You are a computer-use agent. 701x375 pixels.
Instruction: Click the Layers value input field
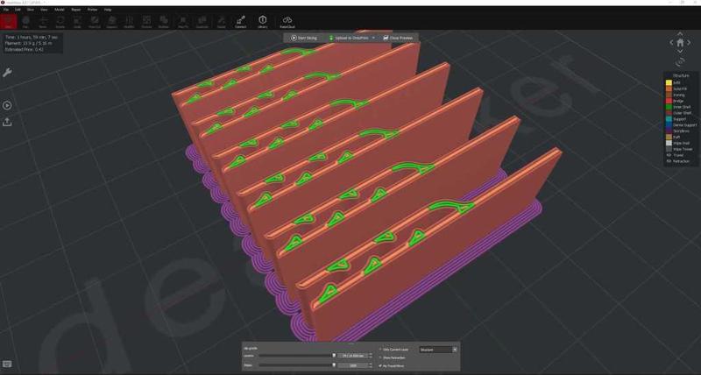(x=353, y=356)
